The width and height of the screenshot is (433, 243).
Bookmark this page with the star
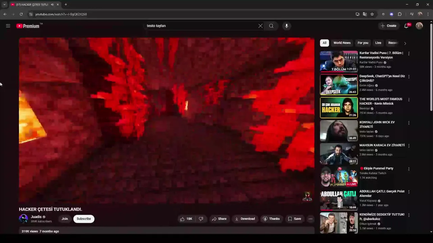(372, 14)
